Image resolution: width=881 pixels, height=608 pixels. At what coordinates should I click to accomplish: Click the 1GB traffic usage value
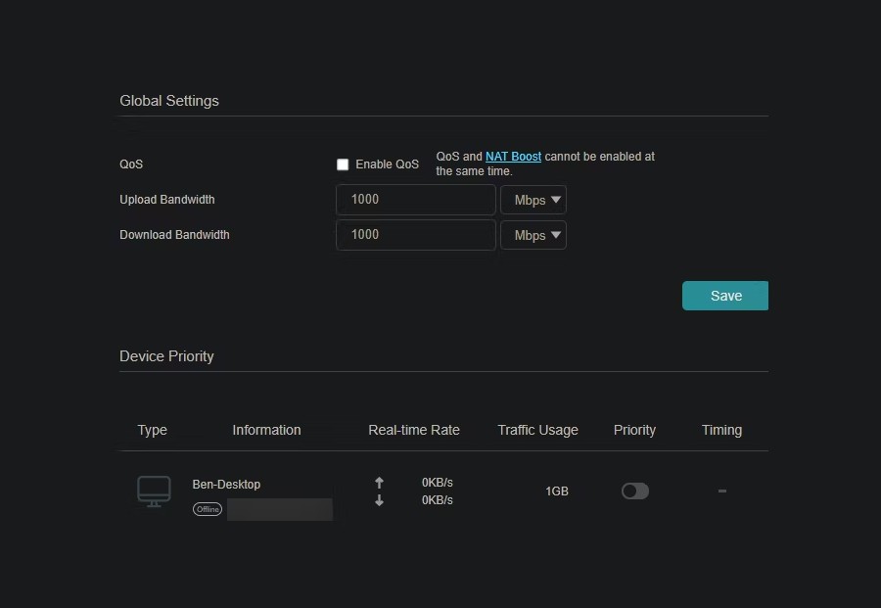tap(557, 491)
